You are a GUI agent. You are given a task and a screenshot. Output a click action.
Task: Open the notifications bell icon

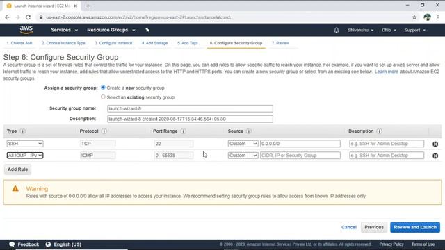click(x=337, y=30)
